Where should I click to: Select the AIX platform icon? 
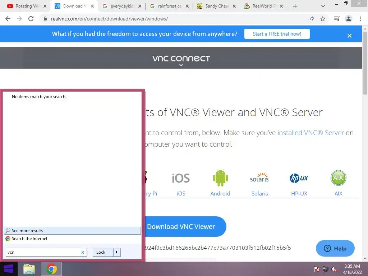click(x=338, y=178)
